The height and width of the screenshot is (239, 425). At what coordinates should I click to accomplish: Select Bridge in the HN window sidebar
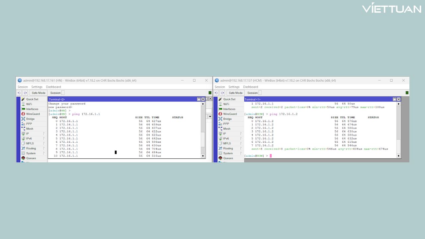30,119
